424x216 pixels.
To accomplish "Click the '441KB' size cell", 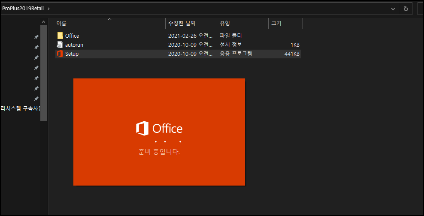I will [x=292, y=54].
